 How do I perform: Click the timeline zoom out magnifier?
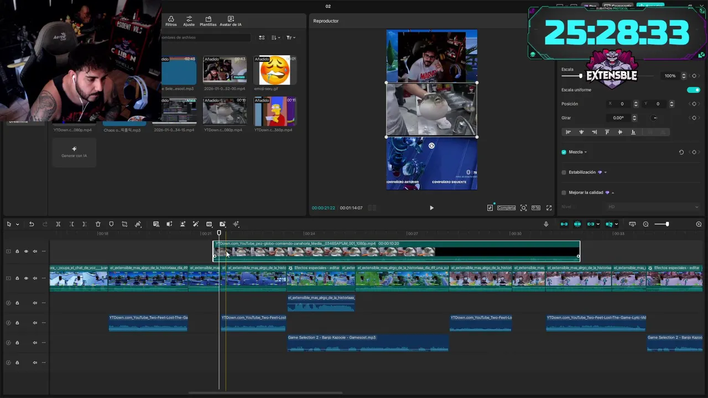coord(645,224)
